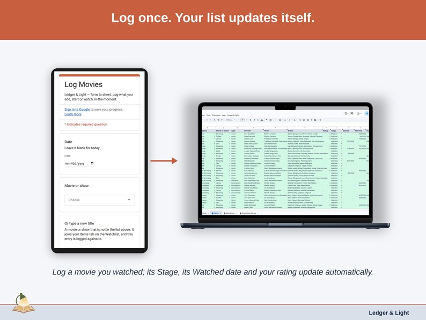Viewport: 426px width, 320px height.
Task: Click the mm/dd/yyyy date input field
Action: coord(79,163)
